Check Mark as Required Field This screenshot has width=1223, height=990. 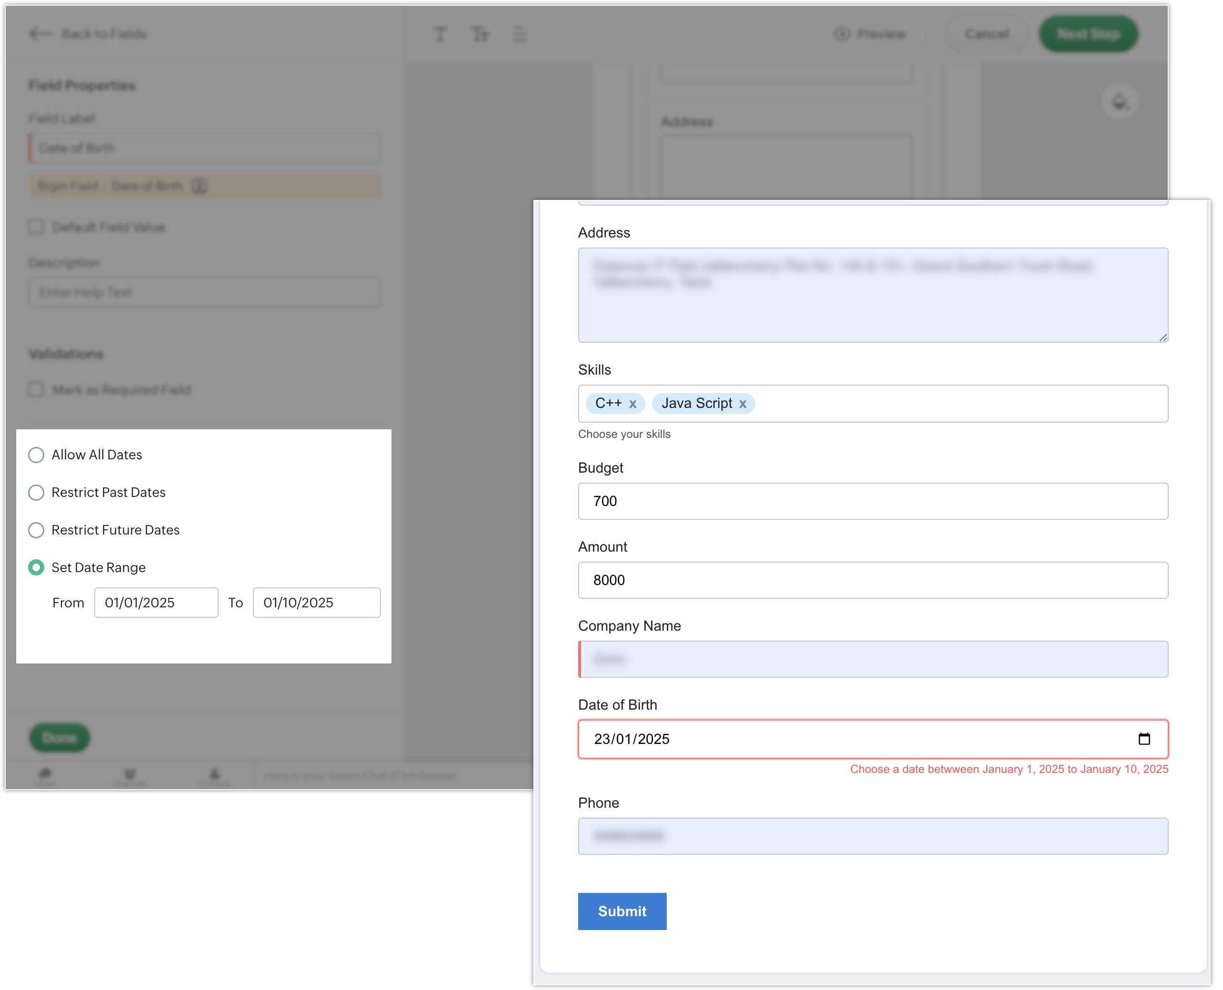(x=36, y=390)
